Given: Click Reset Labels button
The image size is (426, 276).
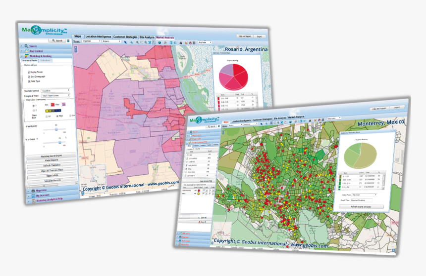Looking at the screenshot, I should [x=52, y=175].
